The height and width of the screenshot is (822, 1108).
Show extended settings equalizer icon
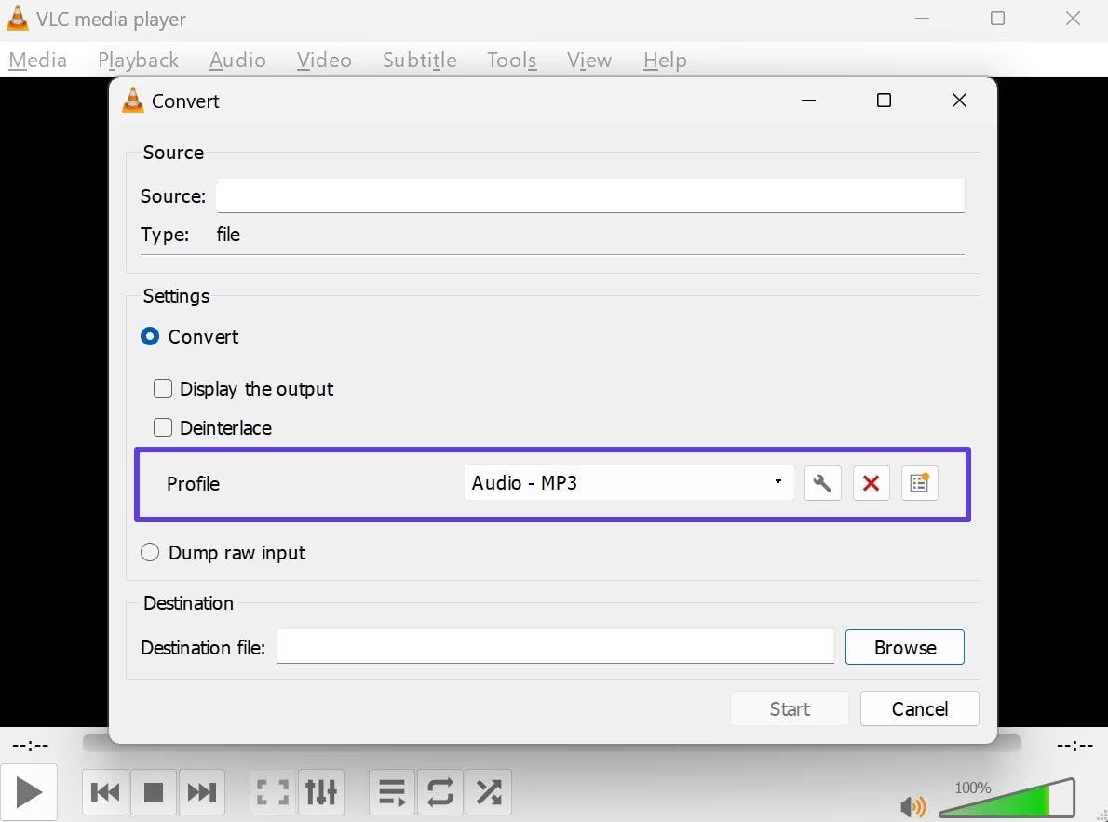(x=321, y=791)
